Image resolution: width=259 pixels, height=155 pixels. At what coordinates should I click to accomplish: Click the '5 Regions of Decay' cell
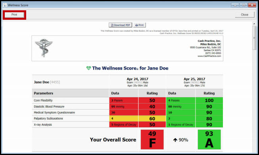pos(124,125)
